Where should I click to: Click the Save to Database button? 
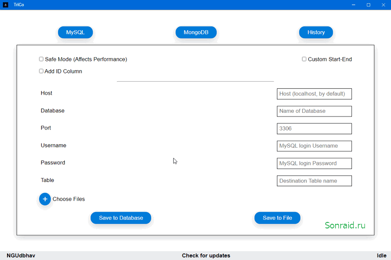click(121, 218)
